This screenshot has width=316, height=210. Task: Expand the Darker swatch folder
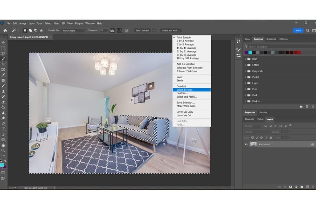pos(245,101)
